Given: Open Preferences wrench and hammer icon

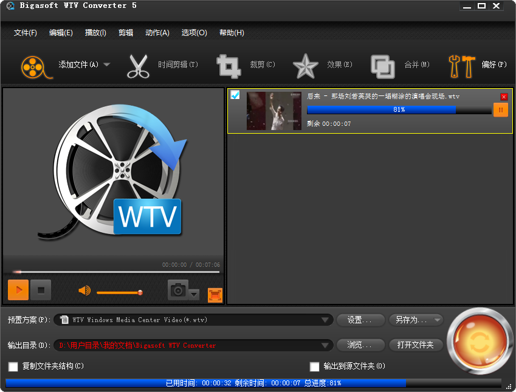Looking at the screenshot, I should point(461,66).
